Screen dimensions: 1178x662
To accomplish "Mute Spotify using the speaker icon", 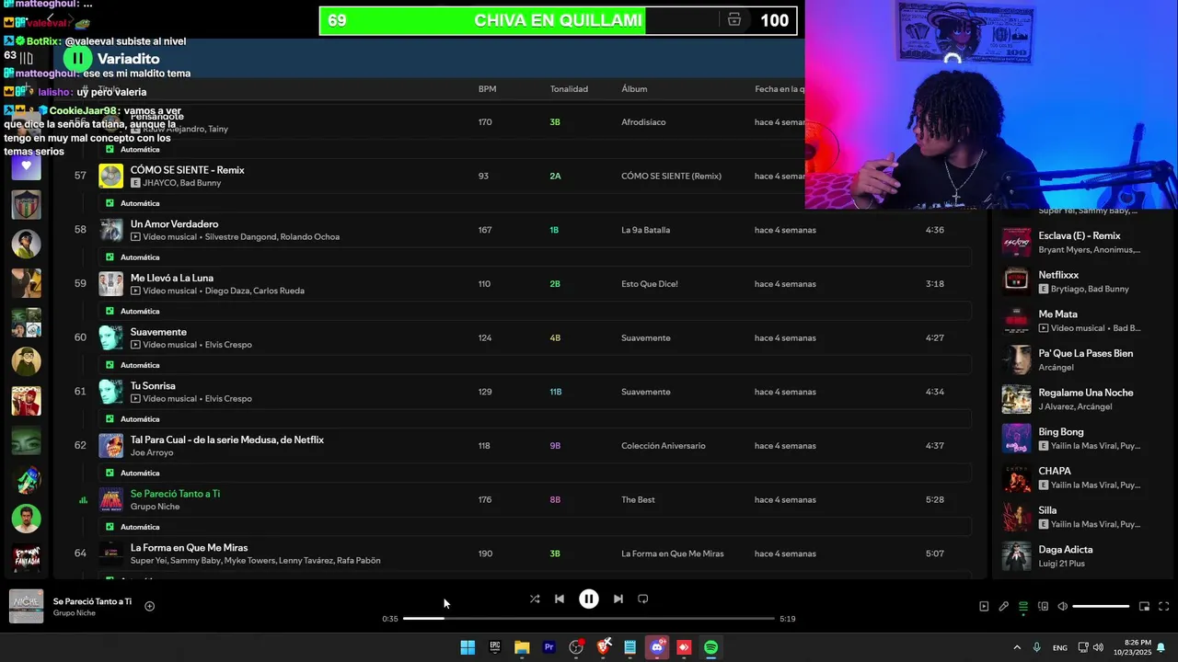I will [1062, 607].
